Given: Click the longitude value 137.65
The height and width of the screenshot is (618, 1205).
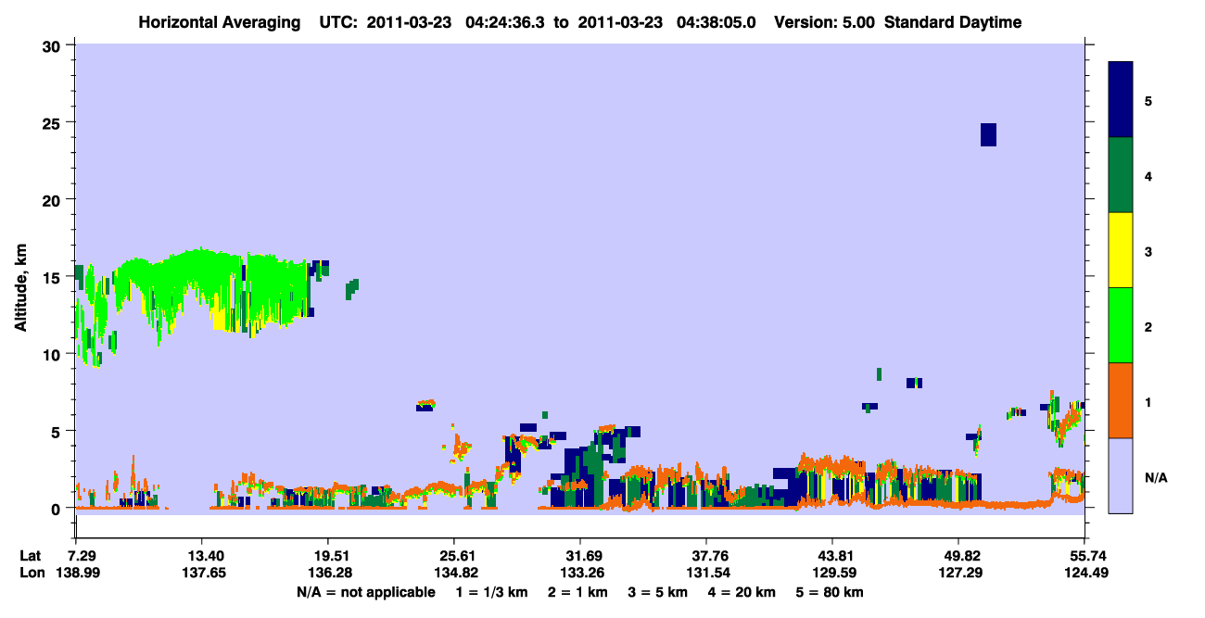Looking at the screenshot, I should [202, 573].
